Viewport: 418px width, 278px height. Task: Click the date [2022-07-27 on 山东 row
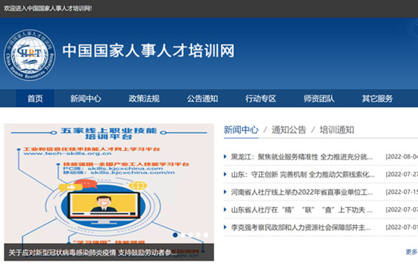pos(402,174)
